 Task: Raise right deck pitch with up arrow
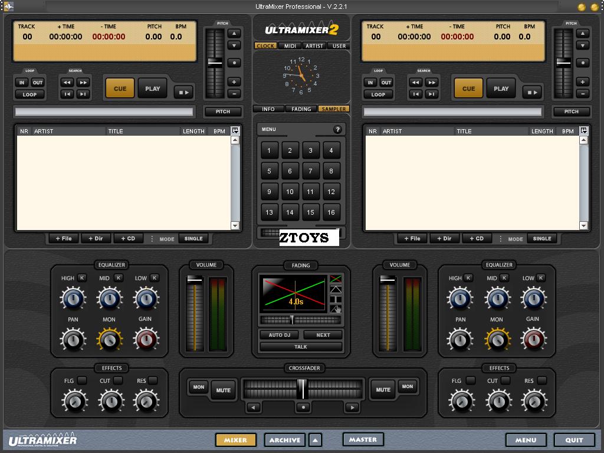click(x=583, y=34)
